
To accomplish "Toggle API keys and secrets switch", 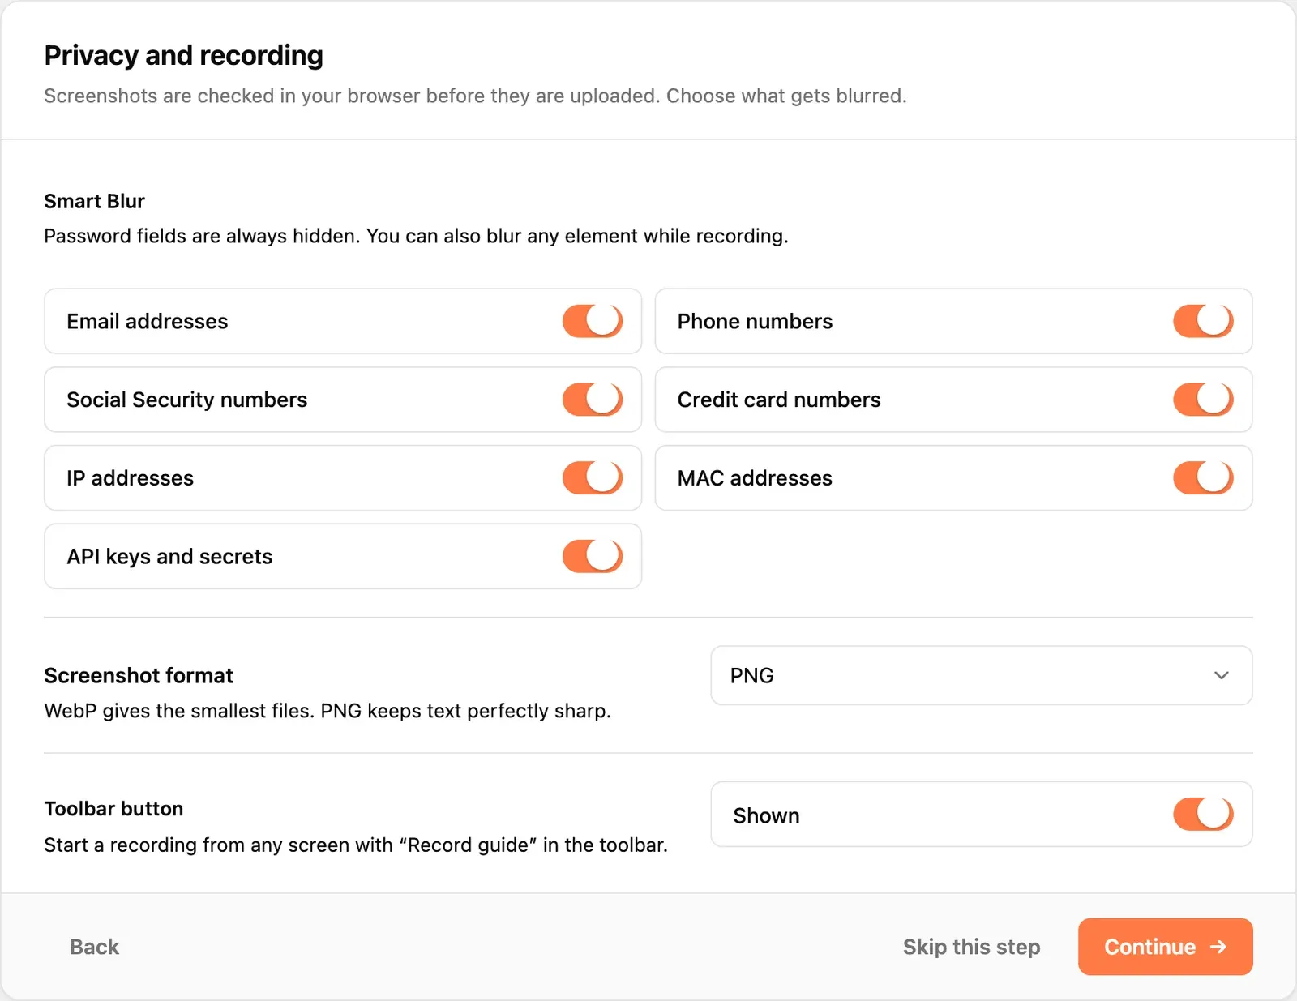I will pyautogui.click(x=593, y=556).
